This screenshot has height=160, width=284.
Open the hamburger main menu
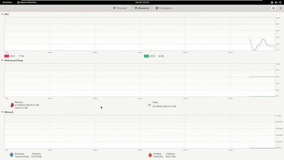[x=273, y=8]
